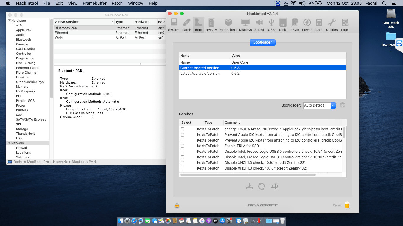Screen dimensions: 403x226
Task: Open the USB section in Hackintool
Action: pyautogui.click(x=271, y=25)
